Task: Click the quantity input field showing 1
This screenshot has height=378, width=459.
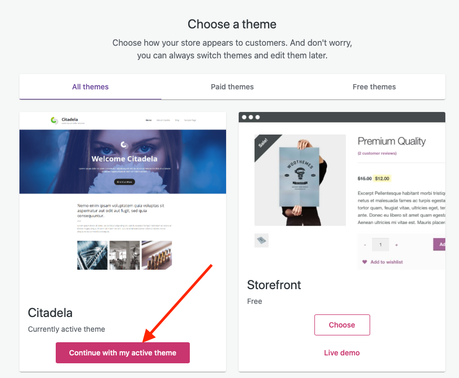Action: pos(380,244)
